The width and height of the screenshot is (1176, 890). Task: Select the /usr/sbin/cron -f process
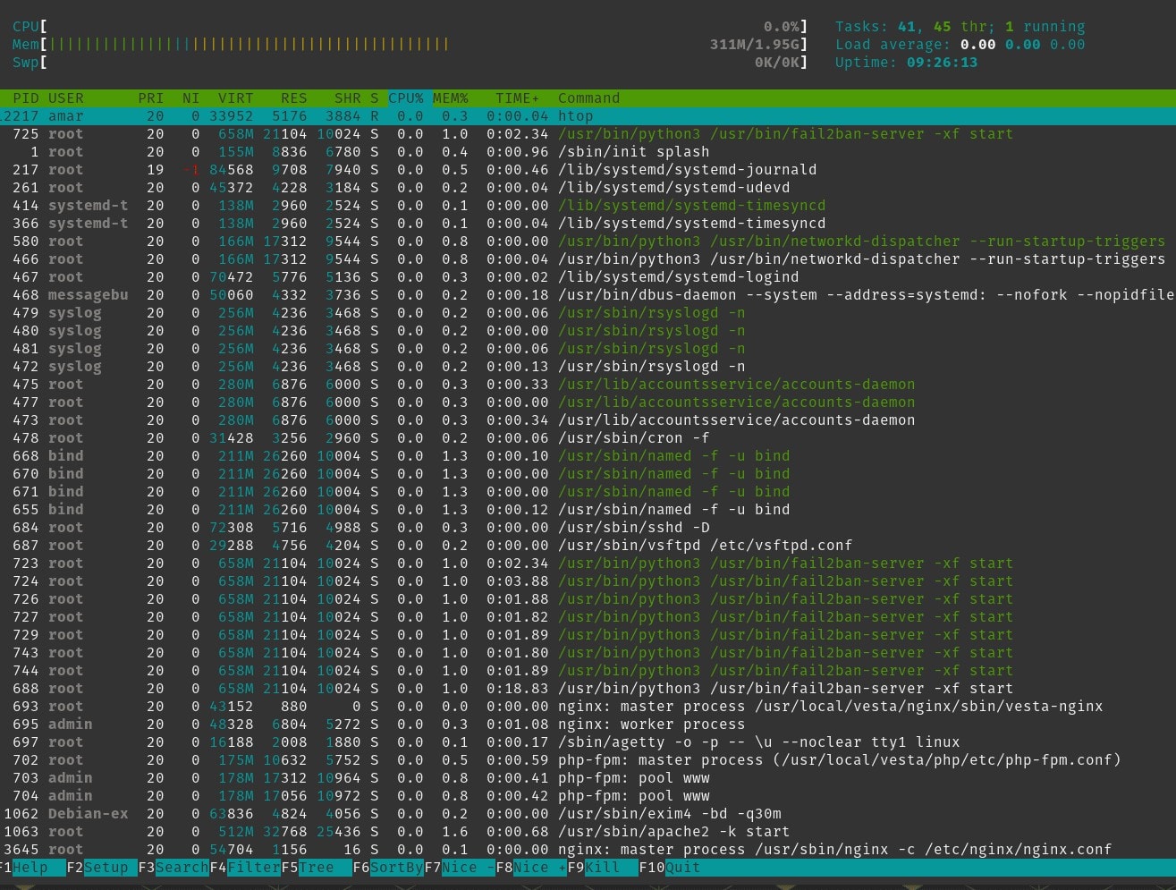[x=588, y=438]
